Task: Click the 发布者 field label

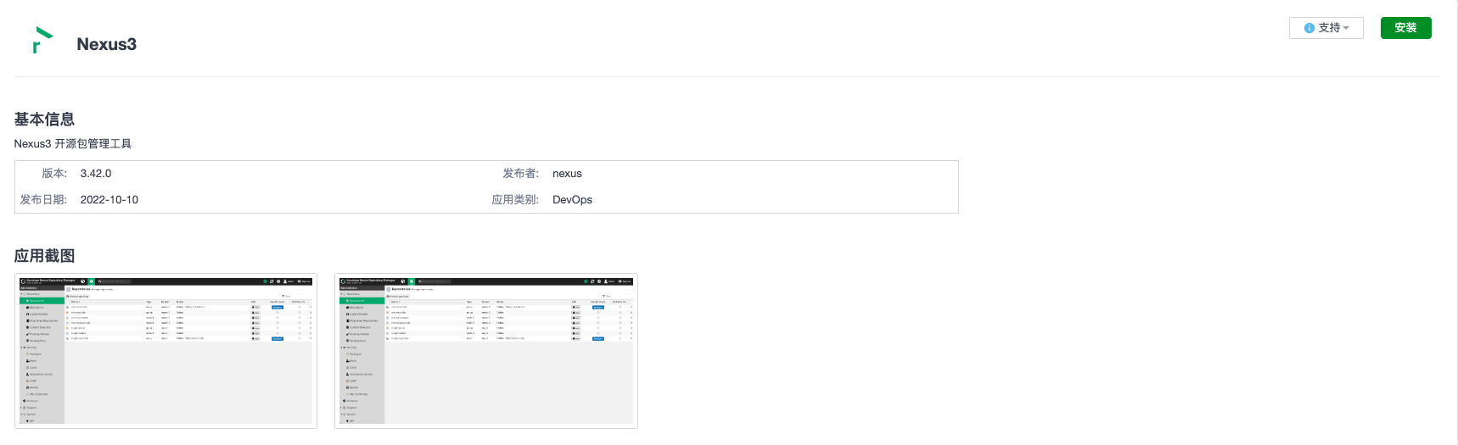Action: [520, 174]
